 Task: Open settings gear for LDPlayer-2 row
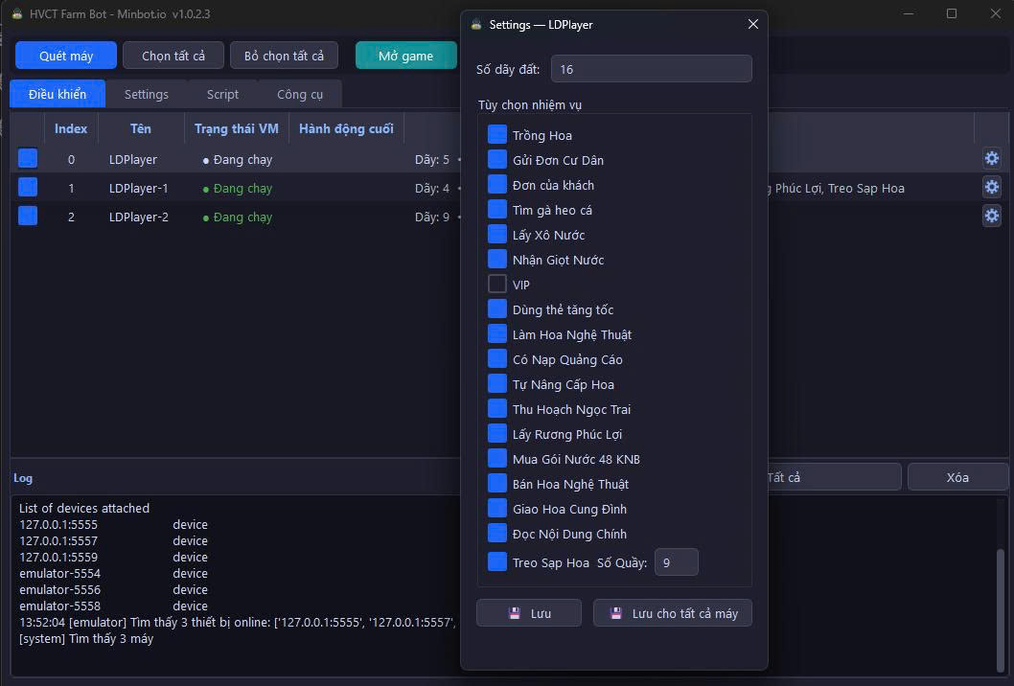point(991,216)
